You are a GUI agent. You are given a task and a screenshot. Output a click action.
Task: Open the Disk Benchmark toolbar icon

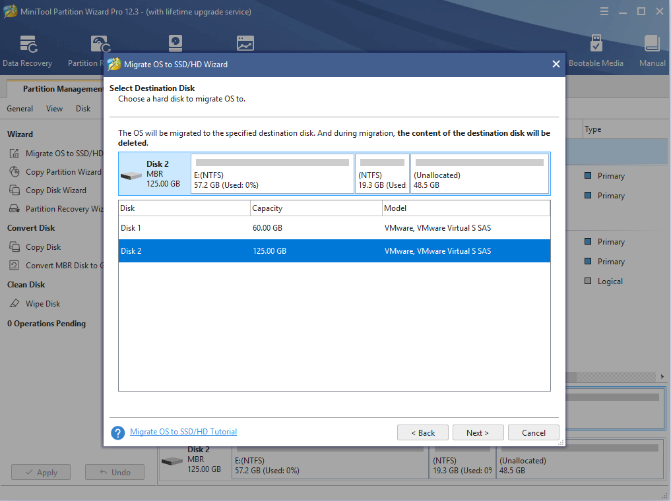click(x=176, y=43)
